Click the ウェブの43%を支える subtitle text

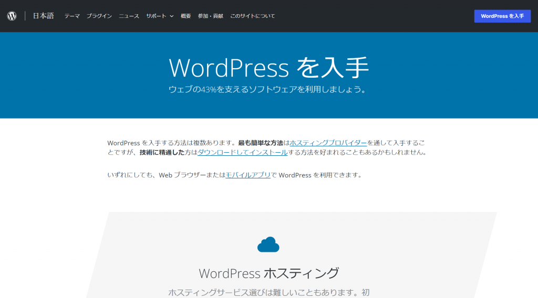[267, 89]
